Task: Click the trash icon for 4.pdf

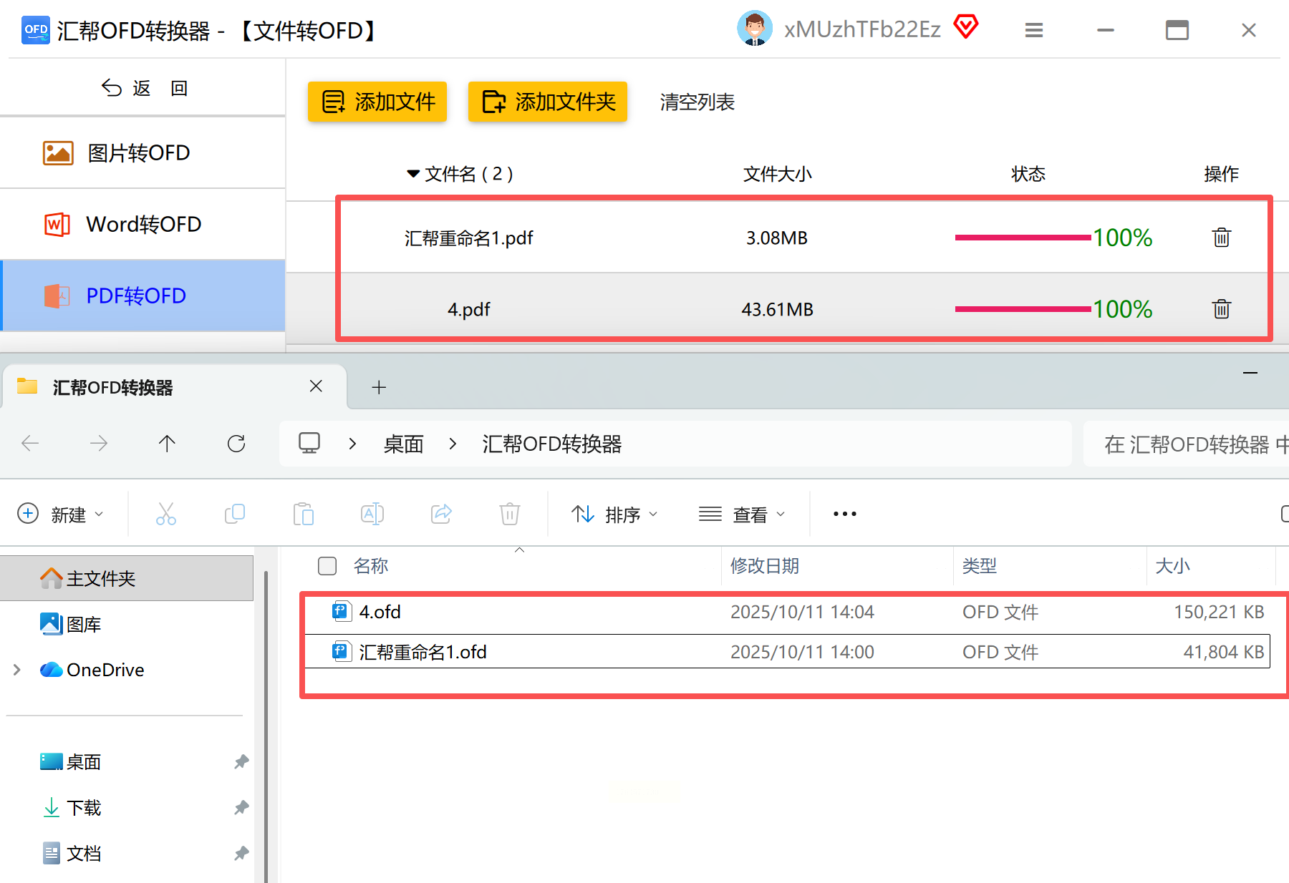Action: (x=1221, y=309)
